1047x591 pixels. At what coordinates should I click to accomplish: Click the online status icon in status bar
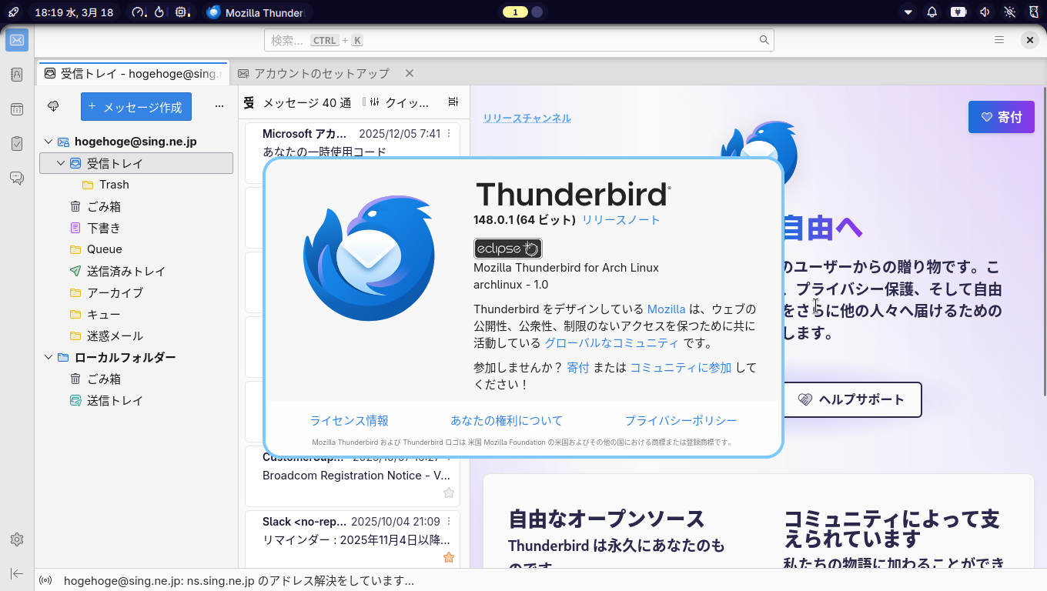point(45,580)
